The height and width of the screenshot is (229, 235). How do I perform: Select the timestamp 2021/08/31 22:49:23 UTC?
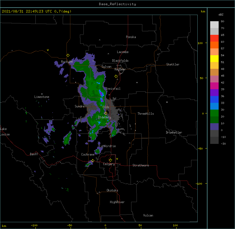point(27,11)
